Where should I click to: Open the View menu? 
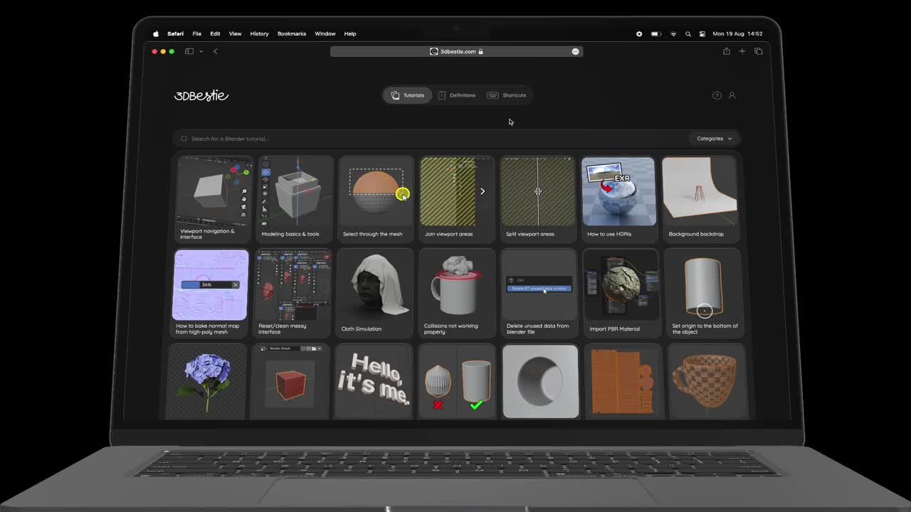point(235,33)
